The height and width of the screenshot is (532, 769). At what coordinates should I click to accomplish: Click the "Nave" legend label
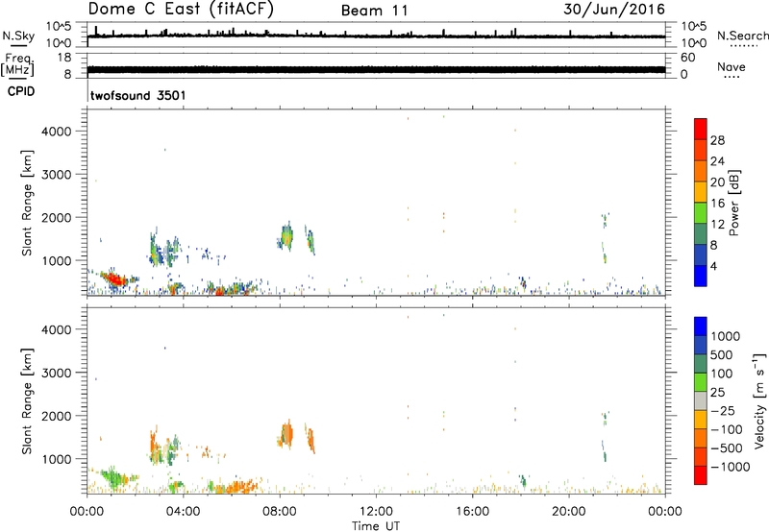[x=732, y=67]
